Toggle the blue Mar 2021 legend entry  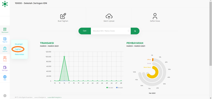click(x=120, y=88)
